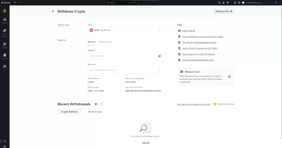Image resolution: width=282 pixels, height=148 pixels.
Task: Click the BTC shortcut in the search bar
Action: click(130, 3)
